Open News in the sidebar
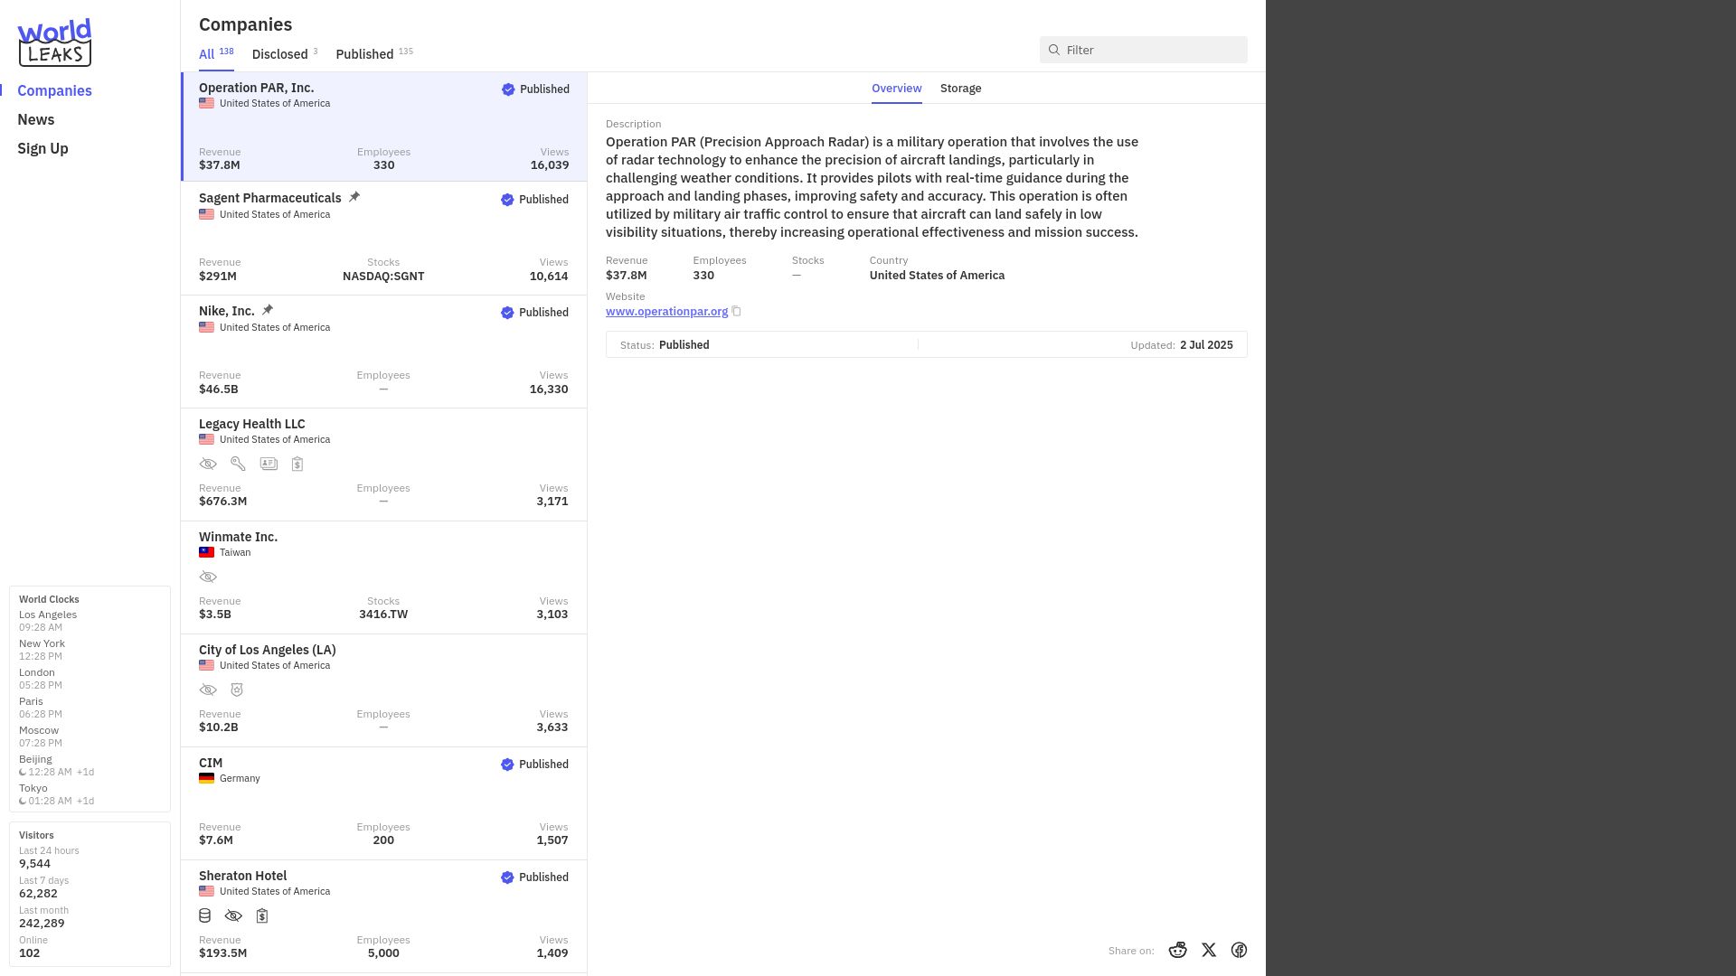 [x=36, y=119]
